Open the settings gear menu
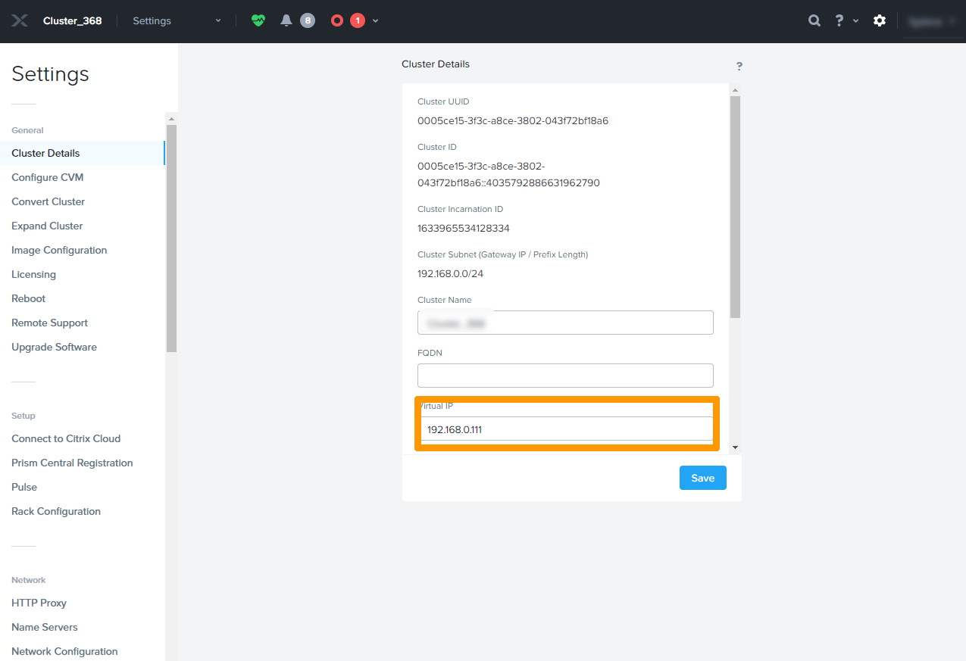 [879, 20]
